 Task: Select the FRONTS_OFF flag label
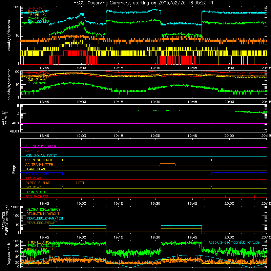[x=36, y=192]
